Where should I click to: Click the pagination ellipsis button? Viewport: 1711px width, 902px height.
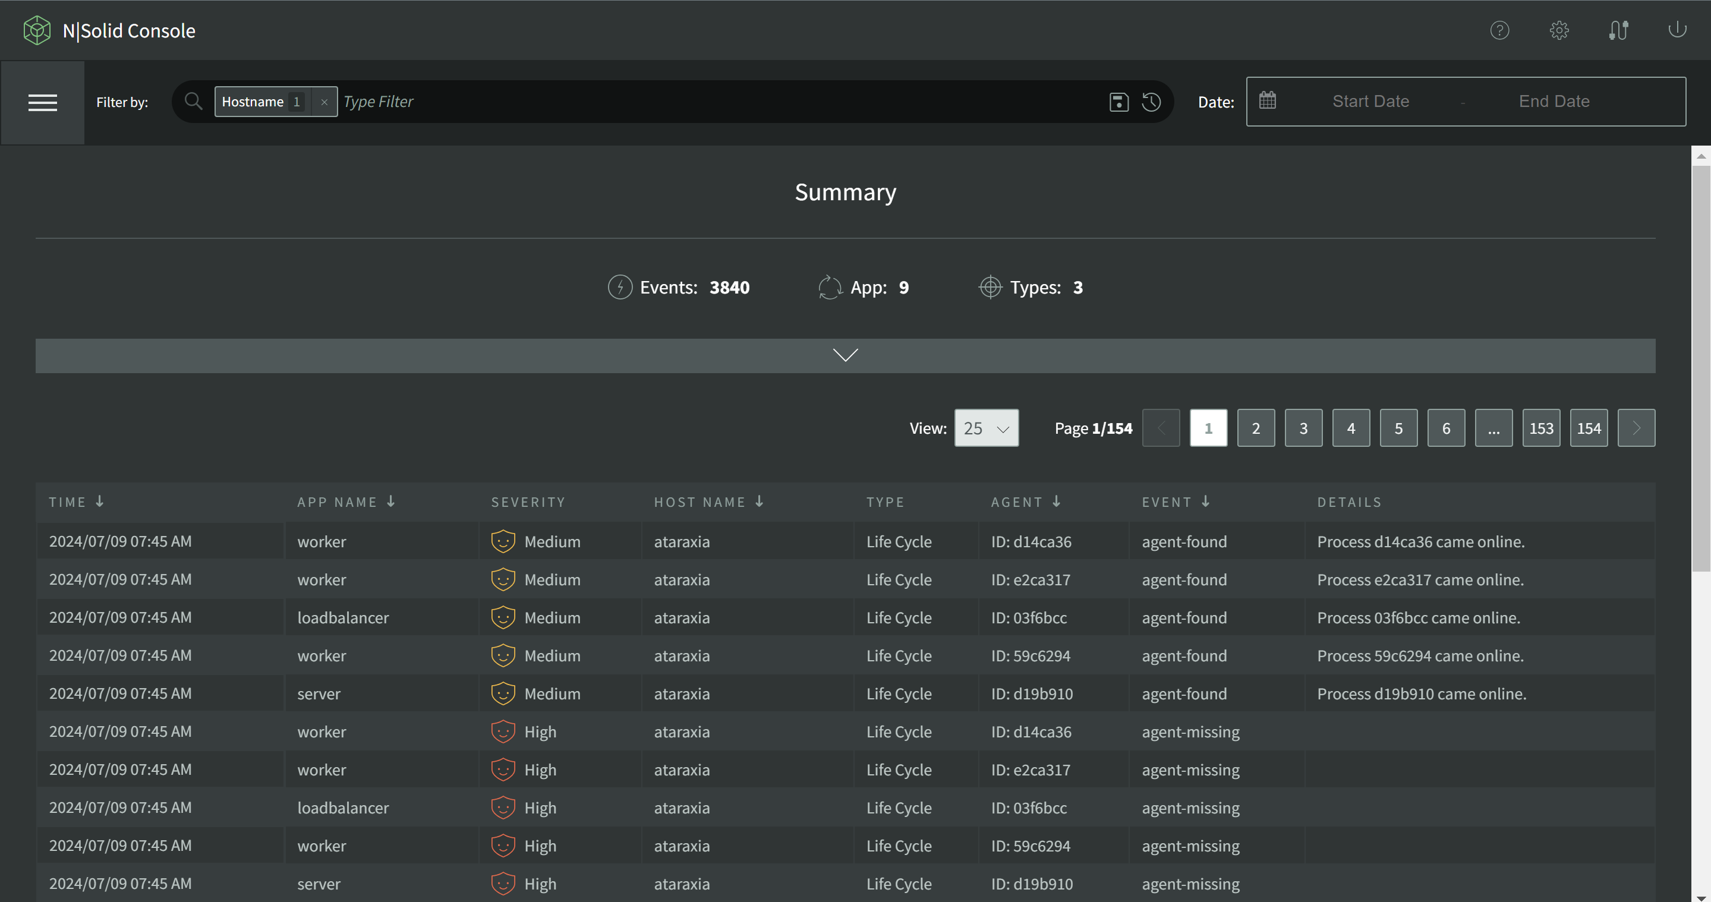(1494, 428)
